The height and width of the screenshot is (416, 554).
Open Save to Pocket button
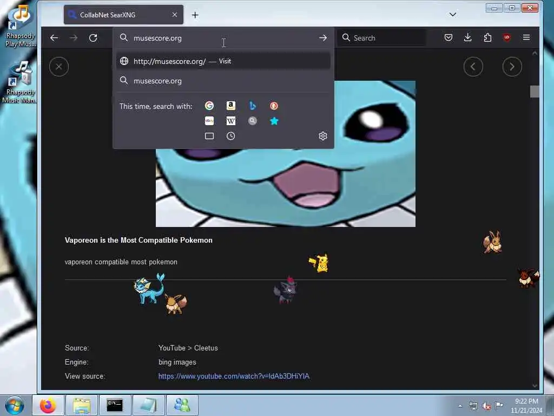449,37
